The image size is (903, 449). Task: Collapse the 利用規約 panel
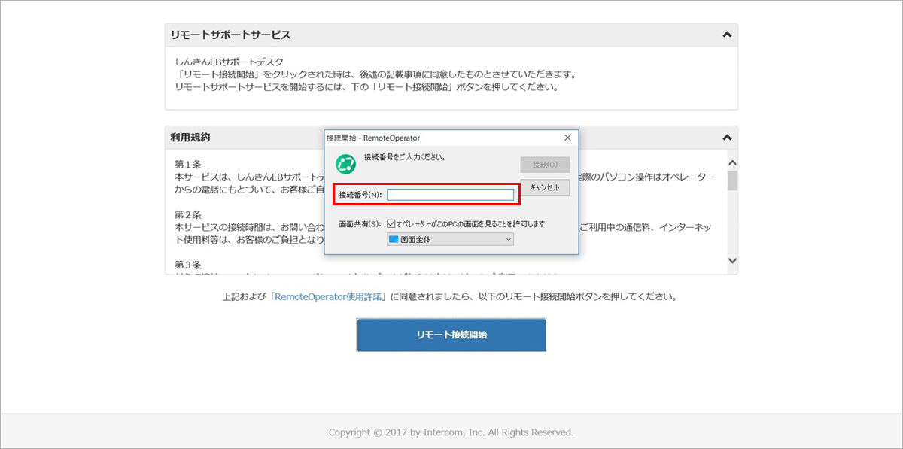pyautogui.click(x=726, y=138)
